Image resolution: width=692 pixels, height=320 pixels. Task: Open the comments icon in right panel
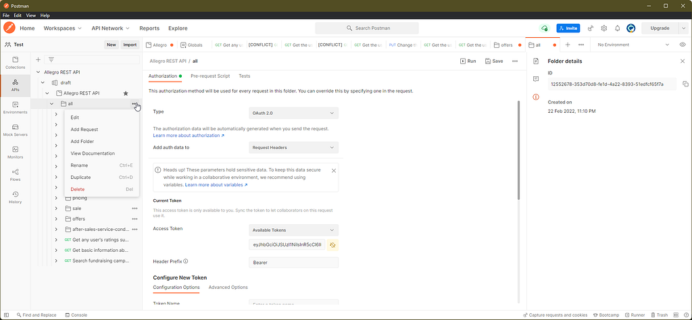pos(536,79)
